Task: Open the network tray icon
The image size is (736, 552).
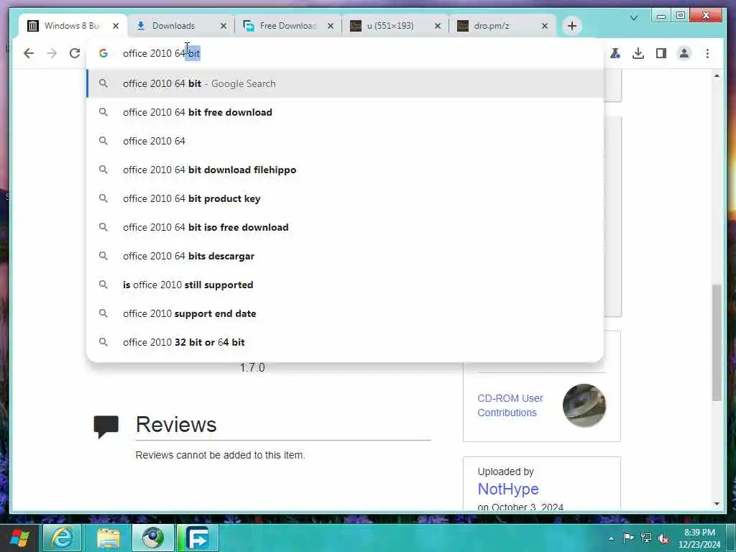Action: coord(646,538)
